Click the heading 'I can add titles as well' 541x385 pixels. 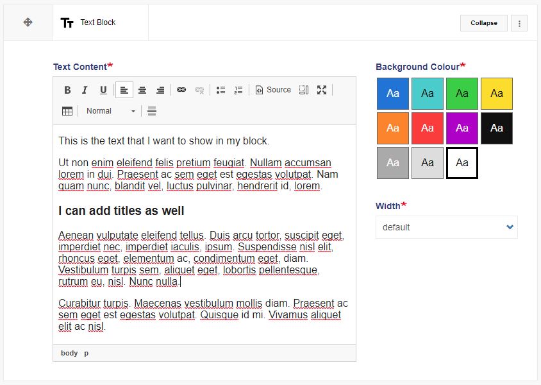click(121, 210)
